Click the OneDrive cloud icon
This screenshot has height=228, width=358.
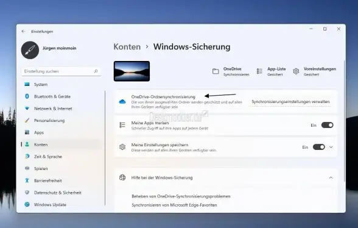[x=122, y=102]
